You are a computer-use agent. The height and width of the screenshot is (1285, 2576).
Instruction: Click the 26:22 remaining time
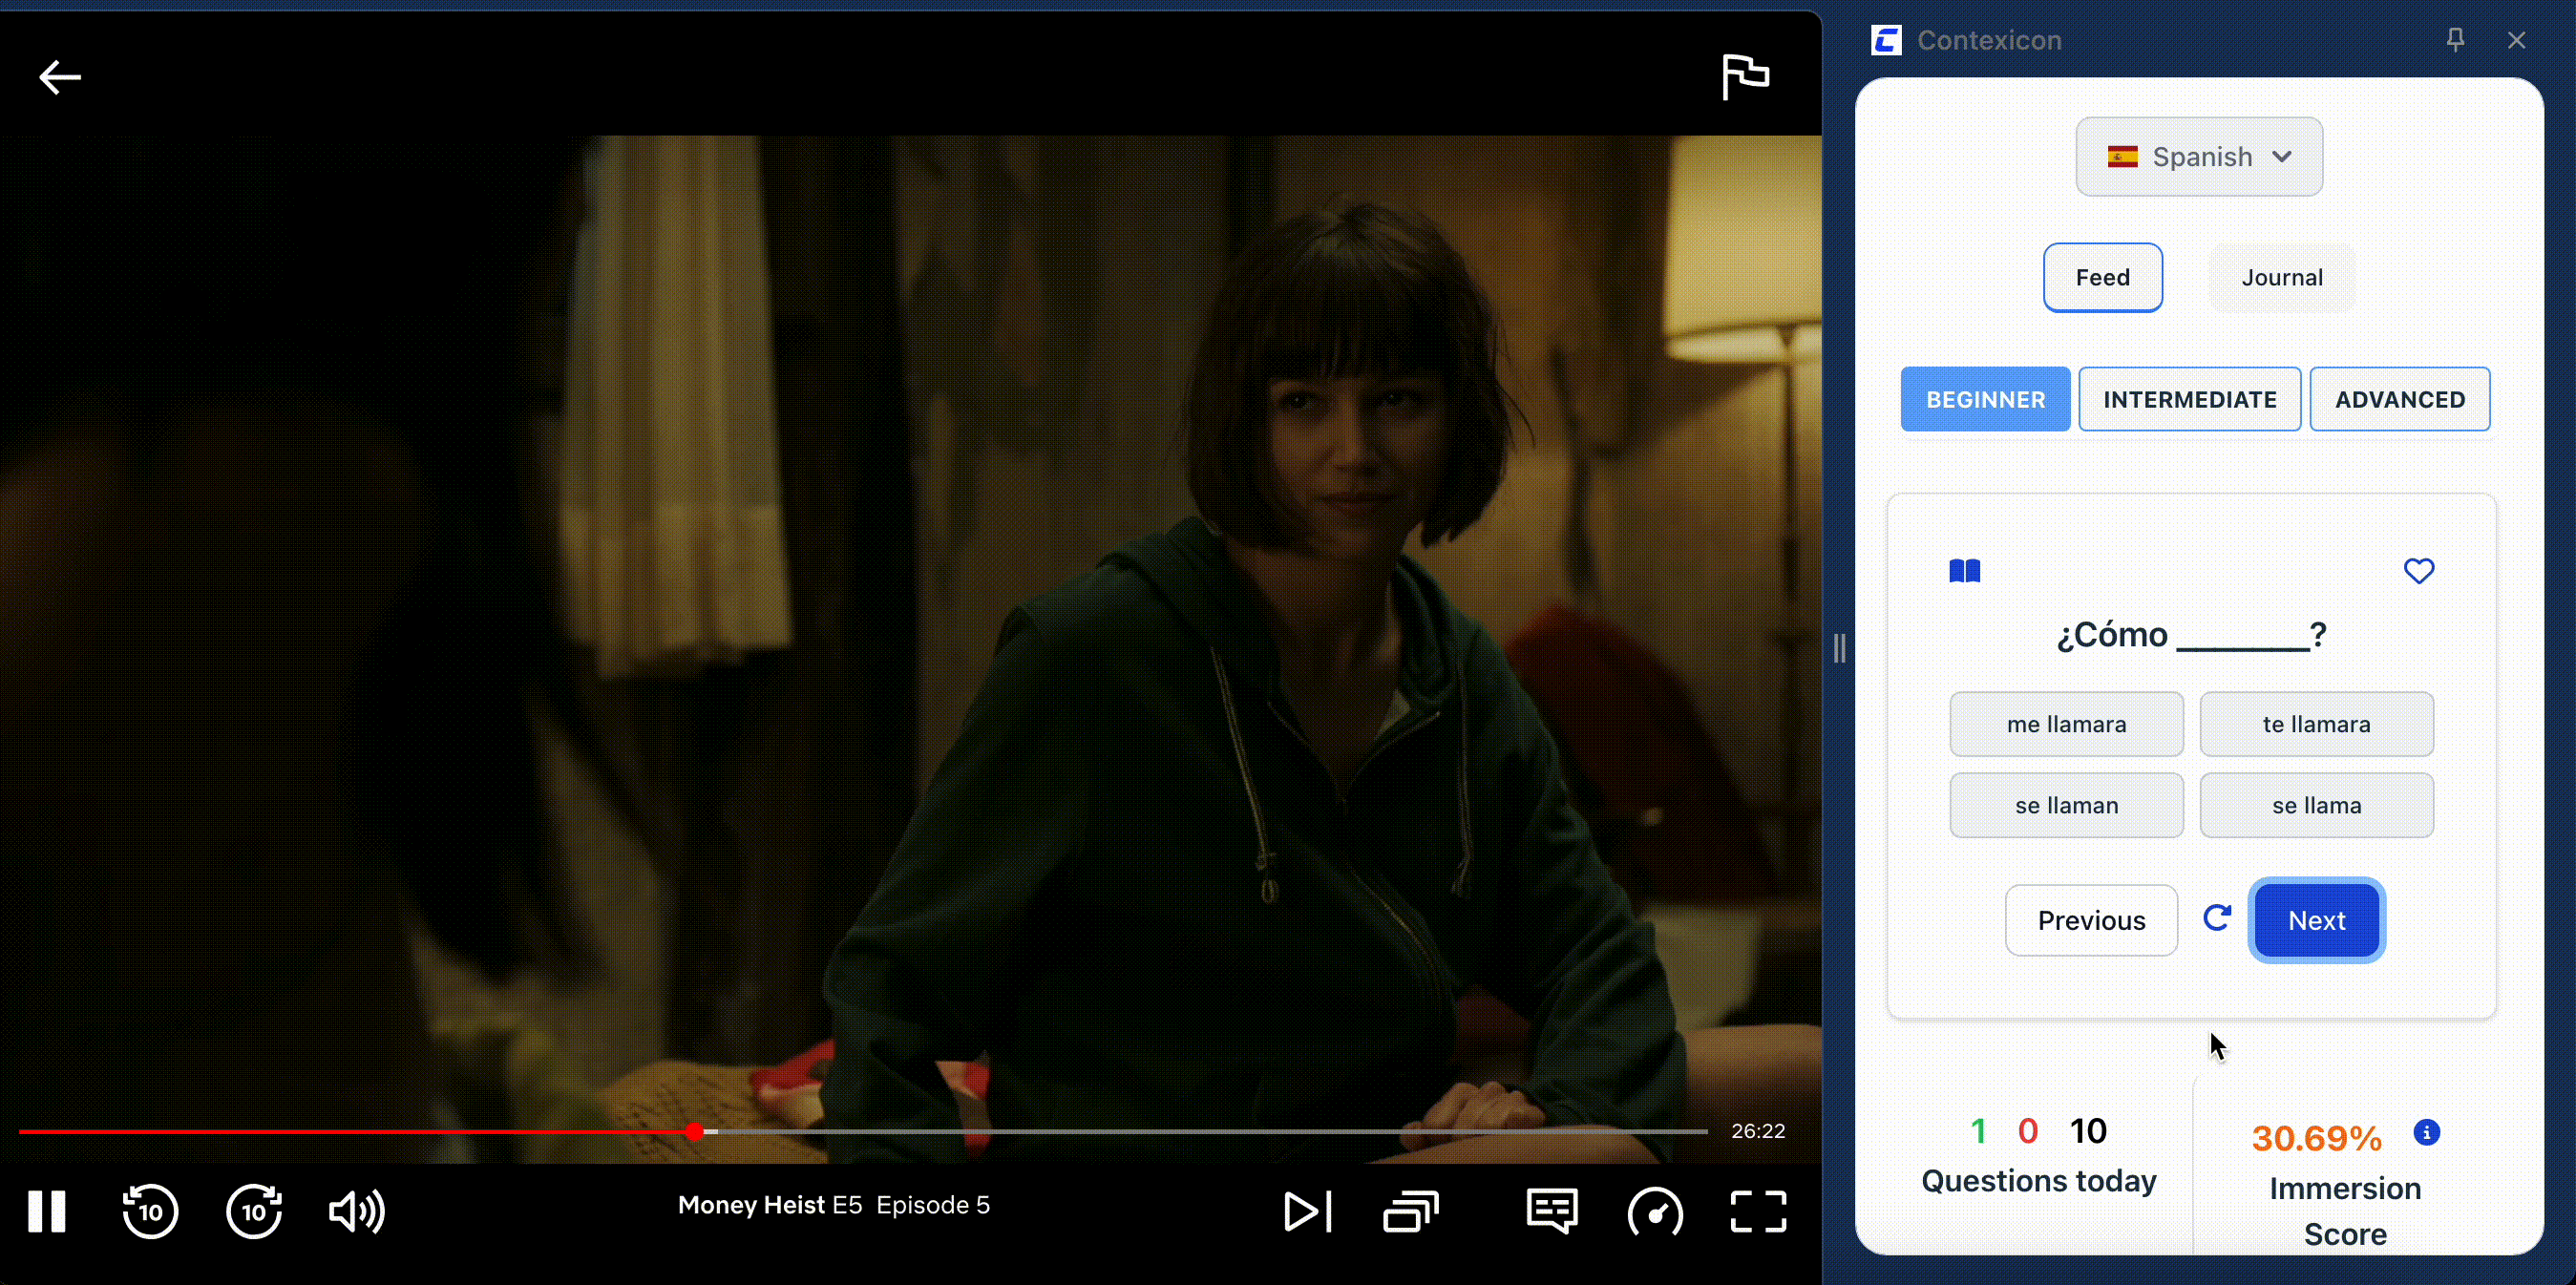pos(1758,1131)
